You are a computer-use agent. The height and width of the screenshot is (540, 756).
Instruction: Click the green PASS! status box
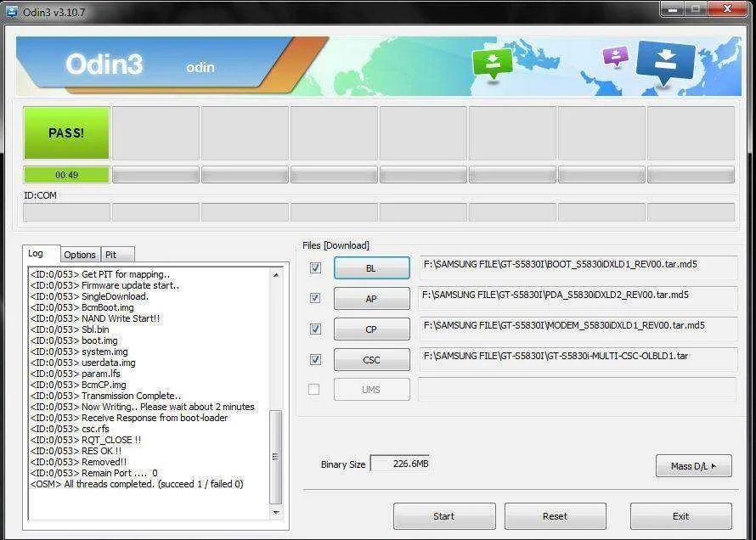click(66, 133)
